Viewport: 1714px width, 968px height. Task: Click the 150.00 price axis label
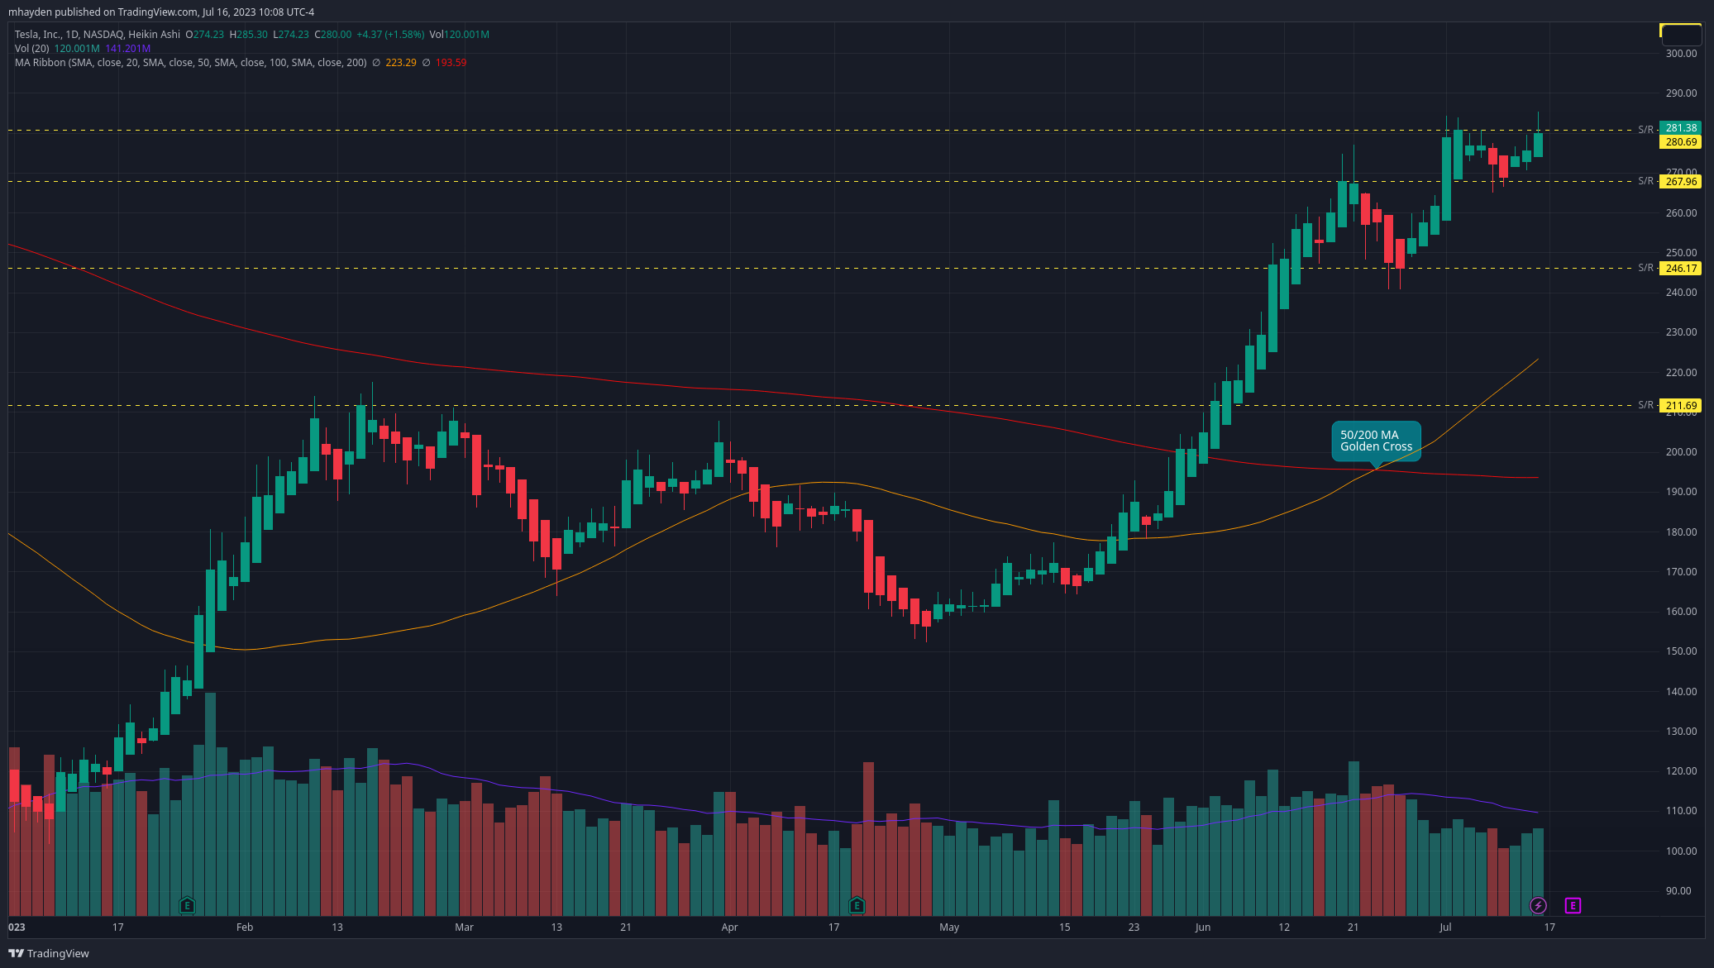click(1681, 651)
